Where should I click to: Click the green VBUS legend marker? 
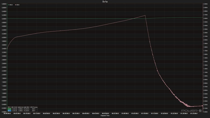click(x=8, y=5)
